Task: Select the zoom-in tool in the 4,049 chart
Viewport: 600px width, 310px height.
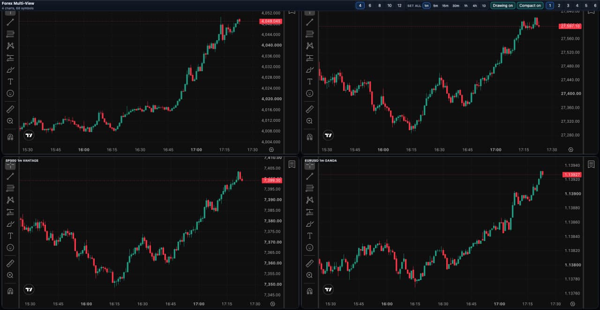Action: click(10, 121)
